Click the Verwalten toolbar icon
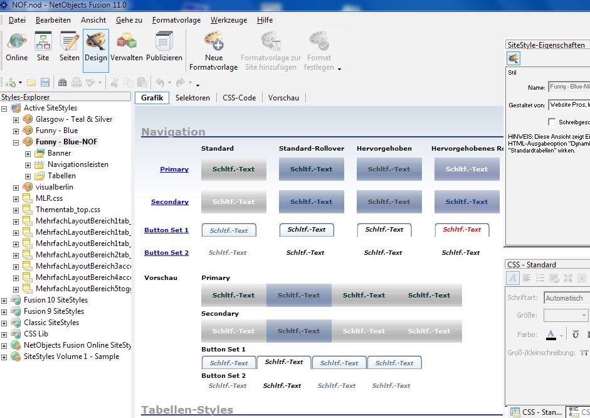The height and width of the screenshot is (418, 590). click(x=127, y=47)
